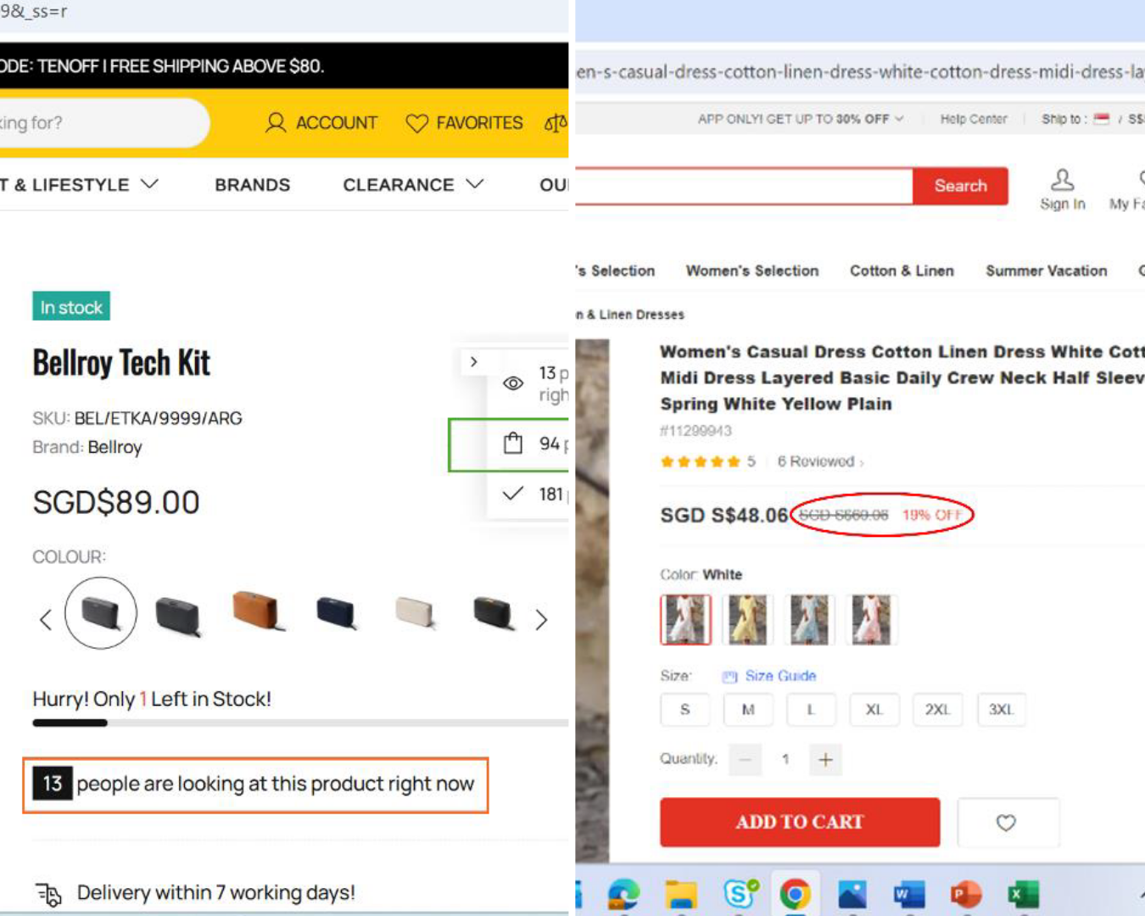
Task: Open Cotton & Linen category
Action: tap(902, 271)
